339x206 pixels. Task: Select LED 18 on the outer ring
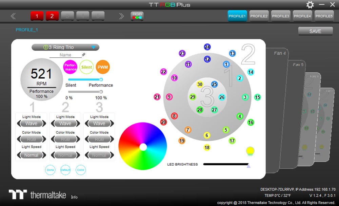207,148
